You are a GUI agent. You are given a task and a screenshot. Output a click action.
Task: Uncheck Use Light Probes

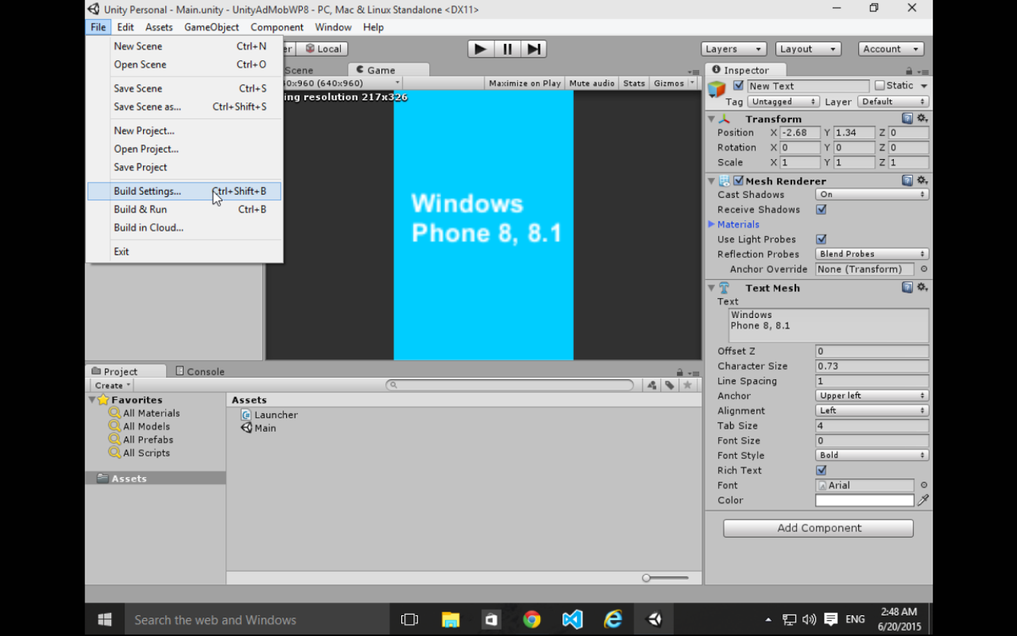pyautogui.click(x=821, y=239)
